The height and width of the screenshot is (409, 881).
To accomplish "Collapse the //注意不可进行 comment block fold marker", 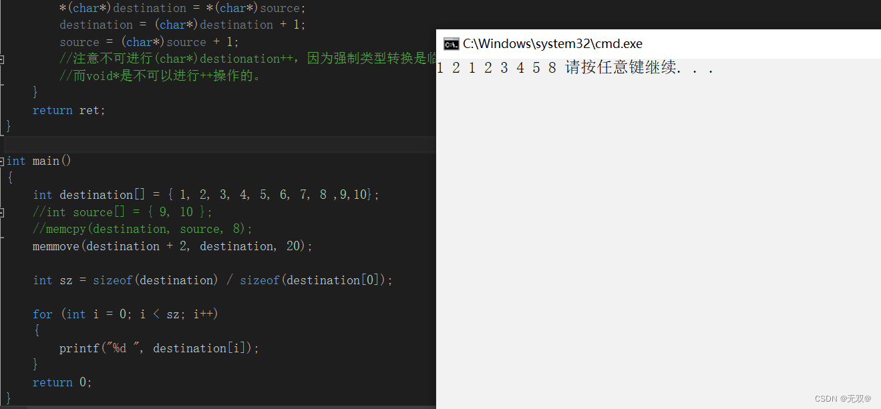I will pyautogui.click(x=2, y=59).
